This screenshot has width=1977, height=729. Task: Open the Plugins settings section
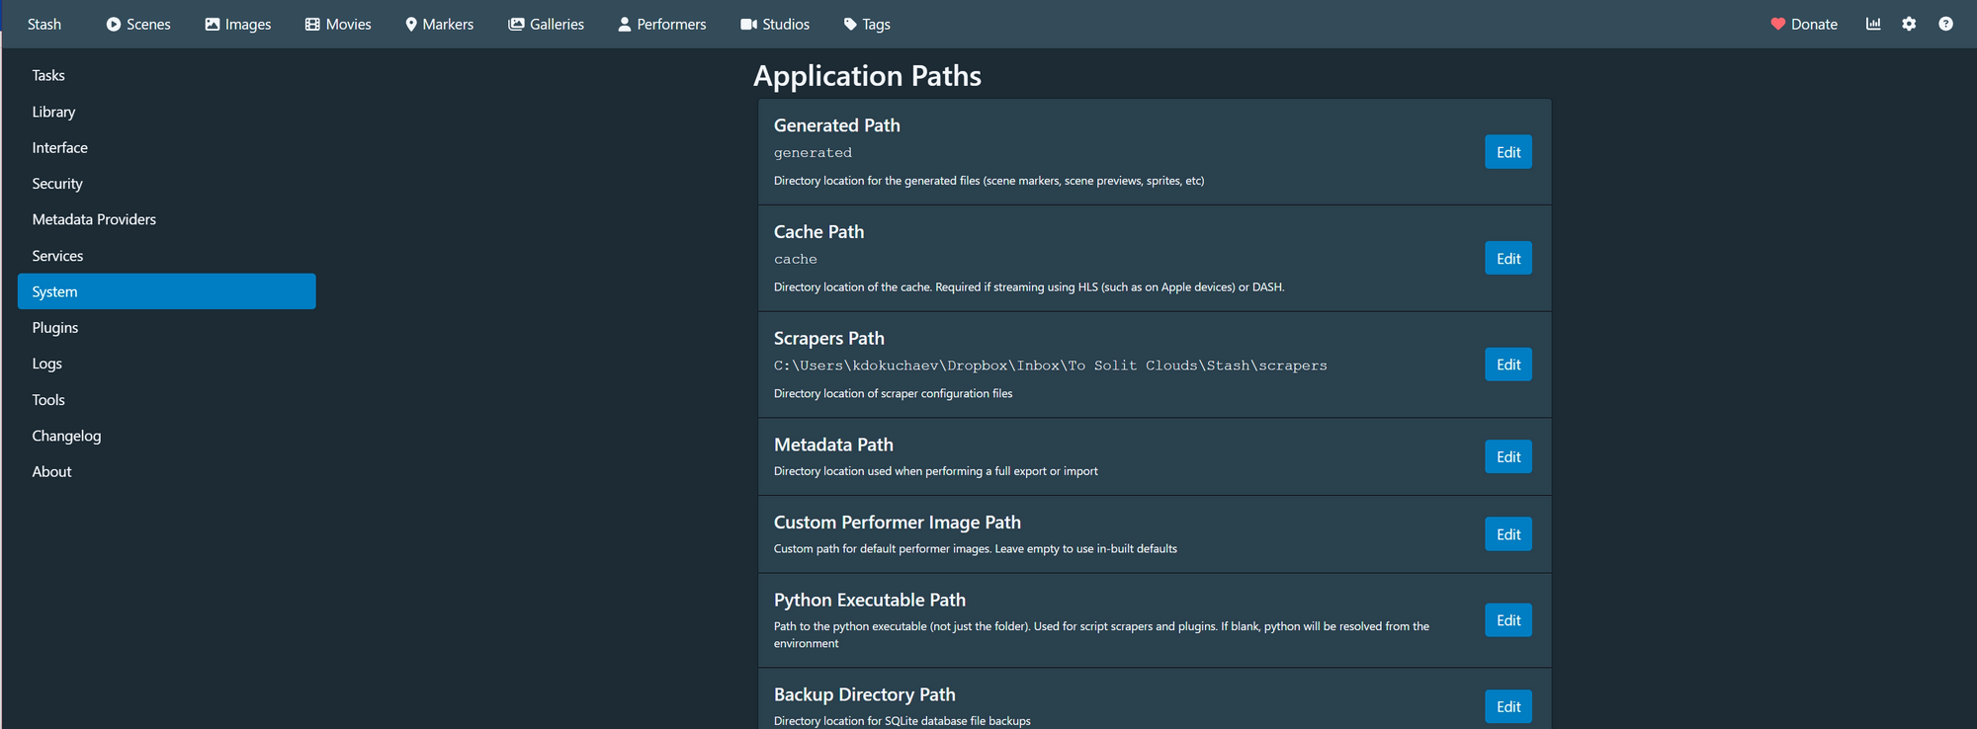coord(55,327)
